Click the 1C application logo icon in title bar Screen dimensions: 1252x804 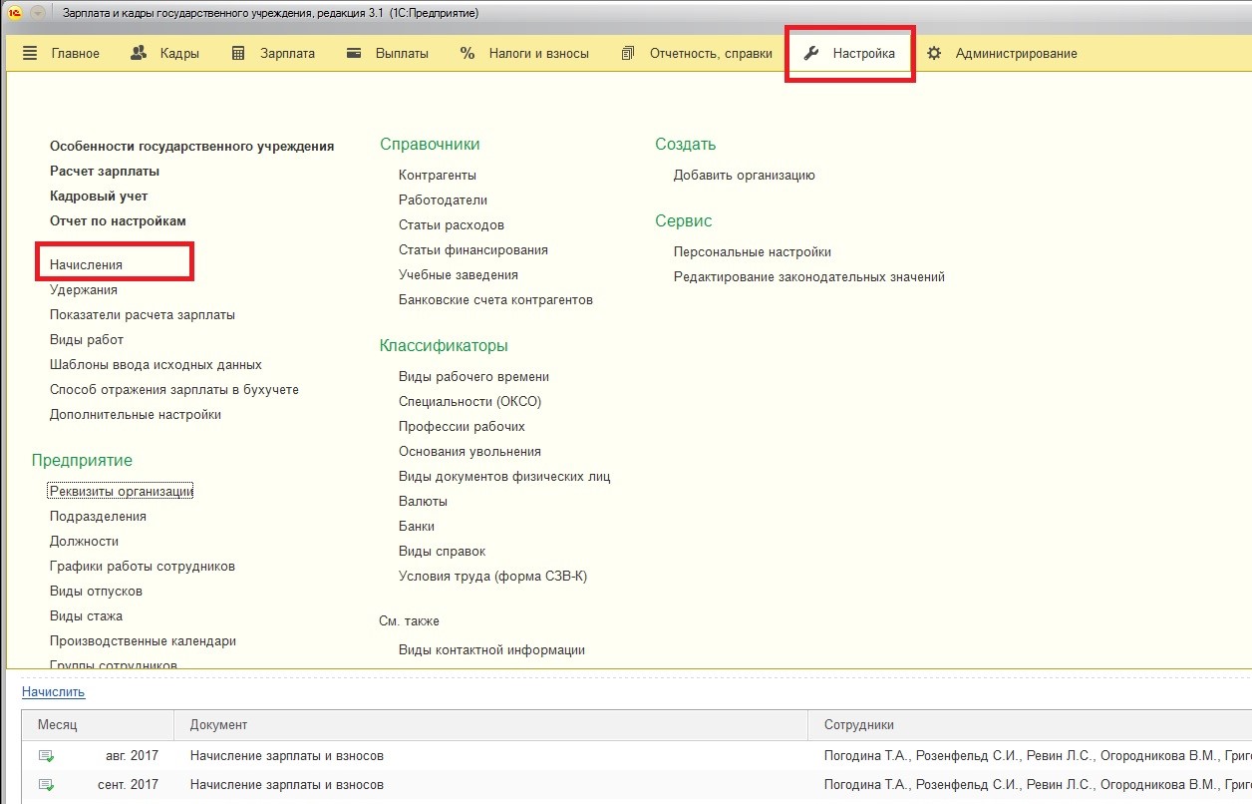pos(15,14)
